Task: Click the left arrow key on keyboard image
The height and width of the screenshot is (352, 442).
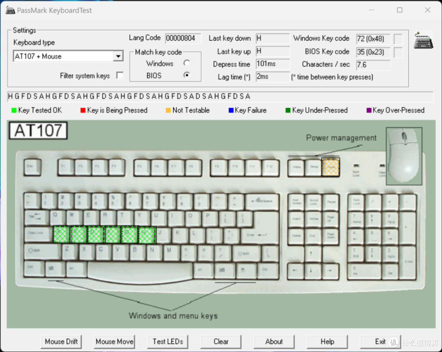Action: [296, 271]
